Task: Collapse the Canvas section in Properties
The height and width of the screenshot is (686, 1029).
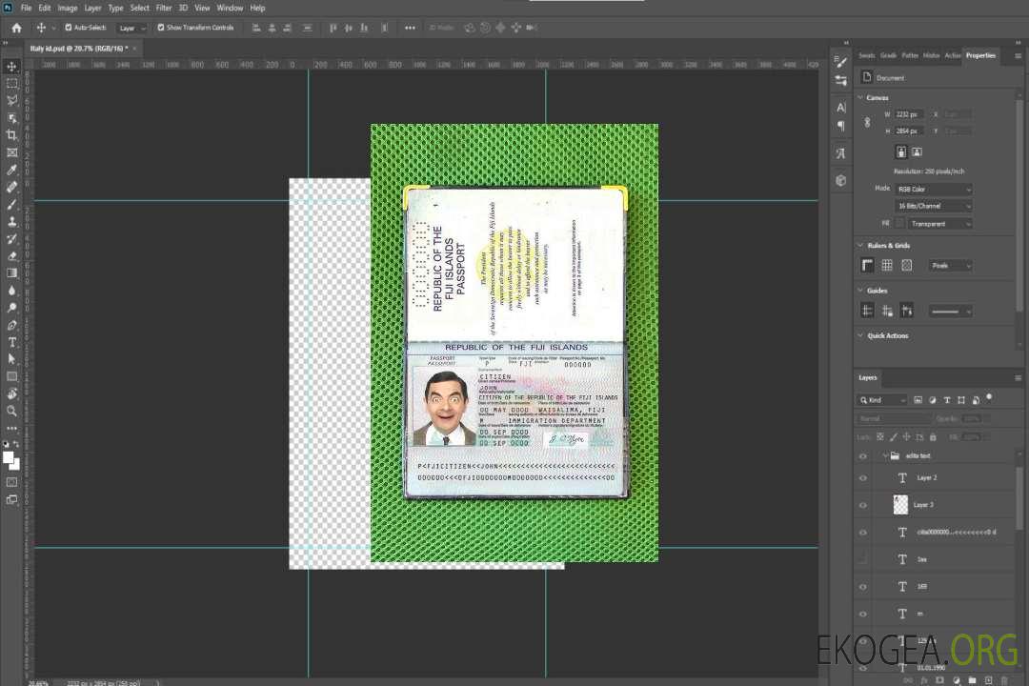Action: (x=860, y=98)
